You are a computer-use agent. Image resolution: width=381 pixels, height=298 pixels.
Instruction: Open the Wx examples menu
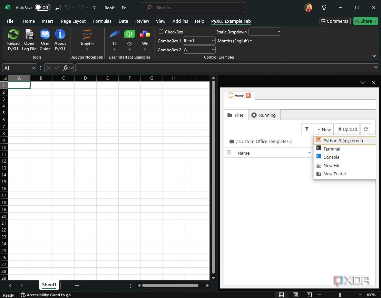(145, 40)
